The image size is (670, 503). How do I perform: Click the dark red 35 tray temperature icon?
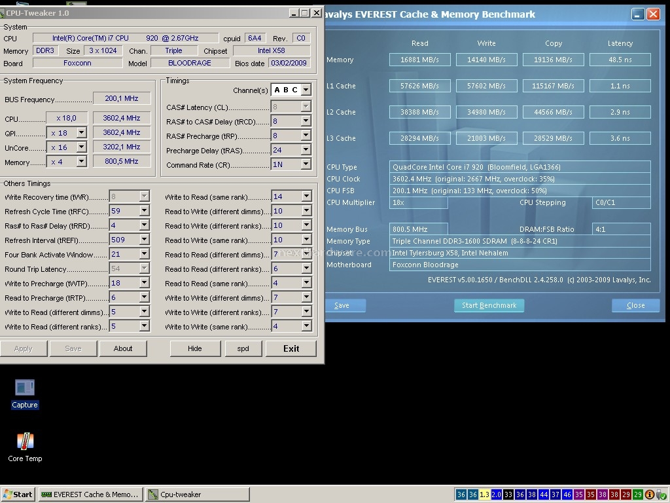point(591,494)
